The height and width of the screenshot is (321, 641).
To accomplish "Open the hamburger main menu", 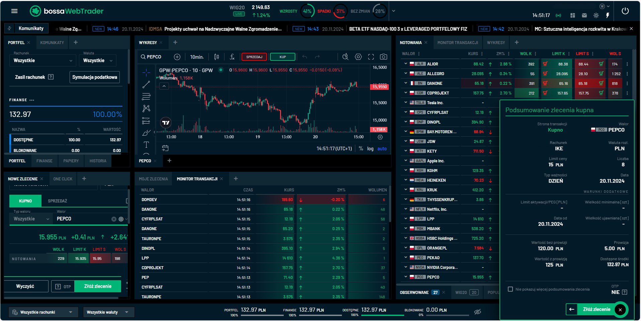I will click(14, 11).
